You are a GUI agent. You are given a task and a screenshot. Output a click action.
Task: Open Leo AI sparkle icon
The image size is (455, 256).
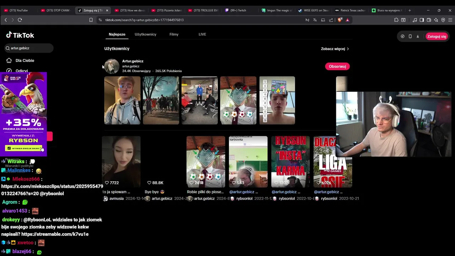[x=436, y=20]
